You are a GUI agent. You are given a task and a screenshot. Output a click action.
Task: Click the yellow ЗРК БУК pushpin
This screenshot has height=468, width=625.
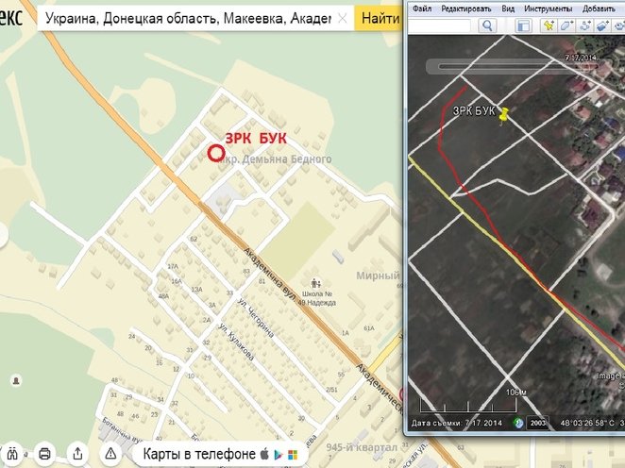click(x=504, y=114)
